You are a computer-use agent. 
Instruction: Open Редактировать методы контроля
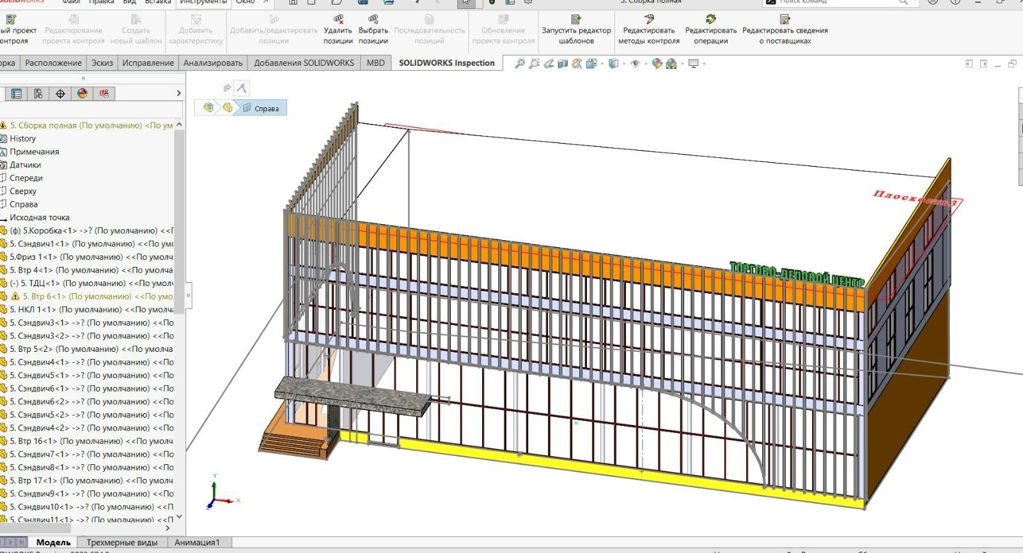[x=649, y=30]
